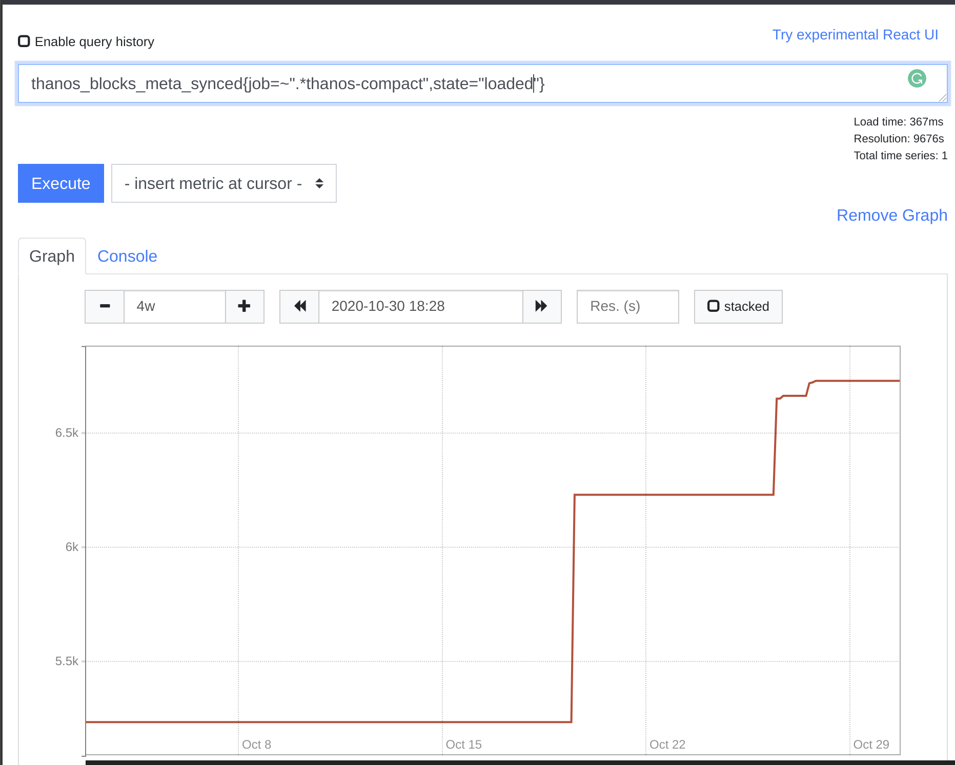Rewind graph end time with double-left arrows
This screenshot has height=765, width=955.
300,306
